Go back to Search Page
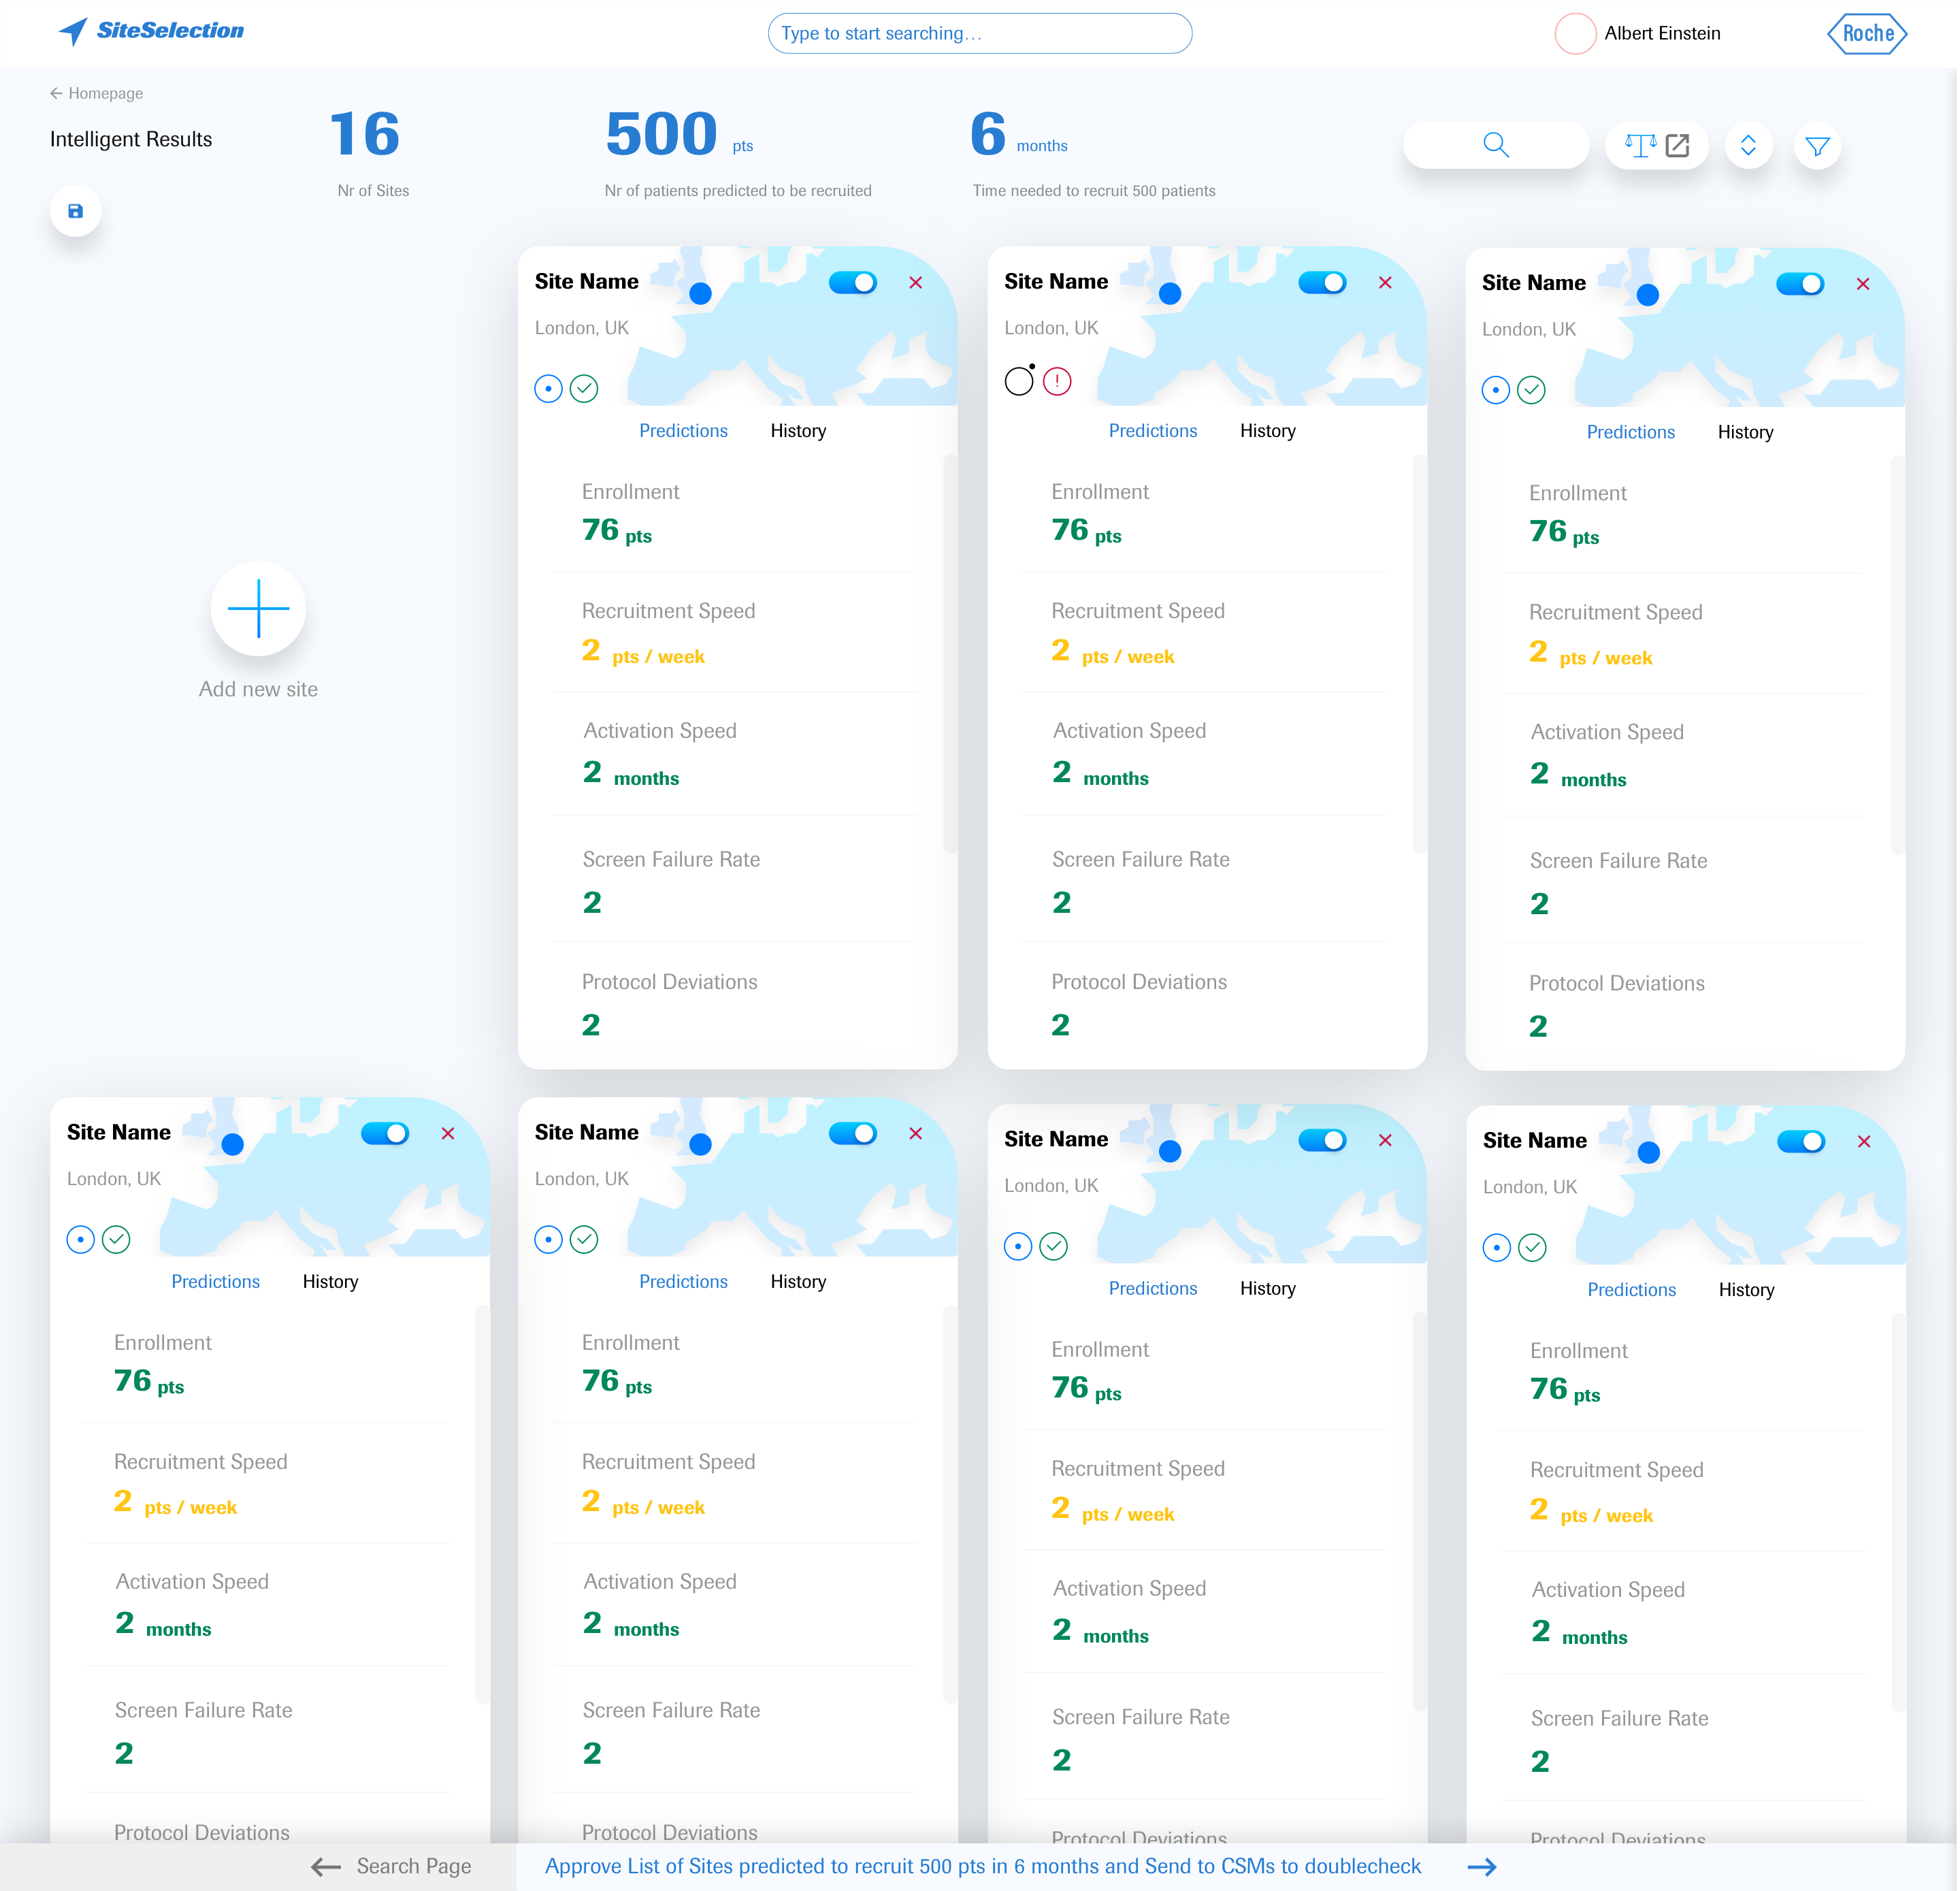 pos(391,1866)
